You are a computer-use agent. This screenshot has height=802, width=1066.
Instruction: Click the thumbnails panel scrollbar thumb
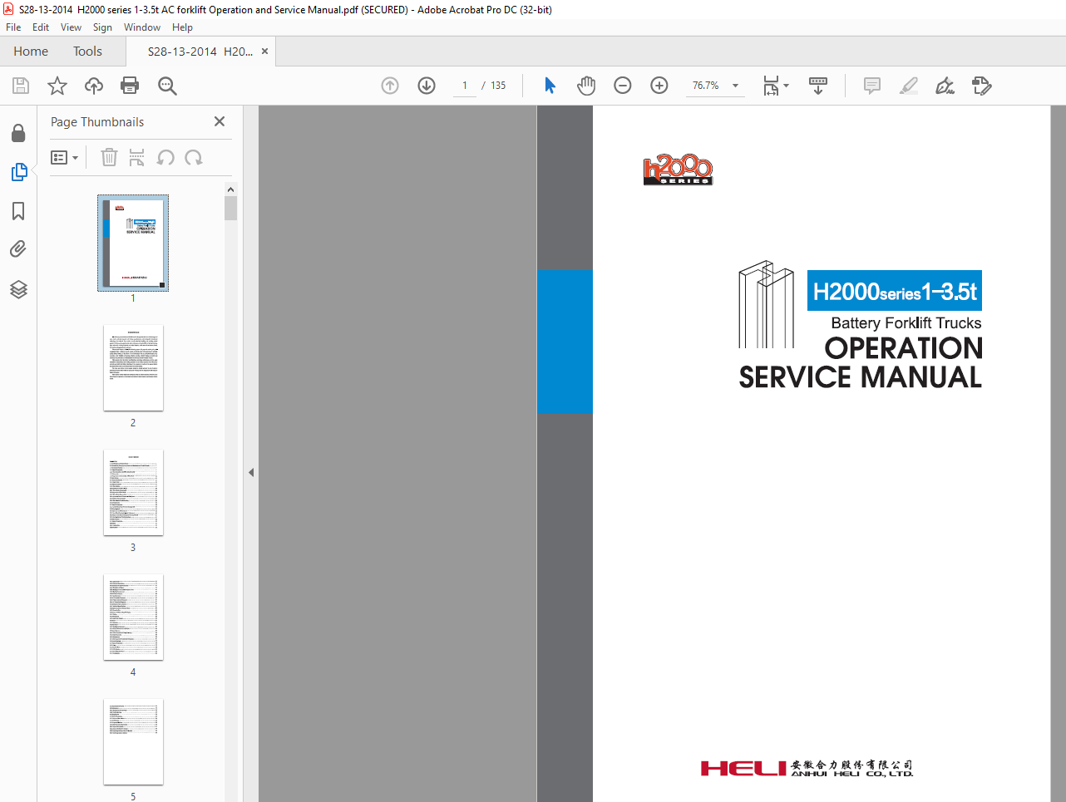(230, 209)
